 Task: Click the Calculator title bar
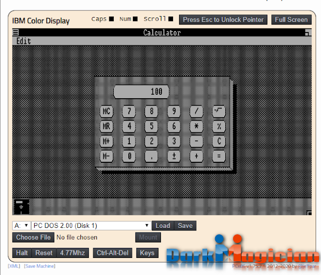162,33
